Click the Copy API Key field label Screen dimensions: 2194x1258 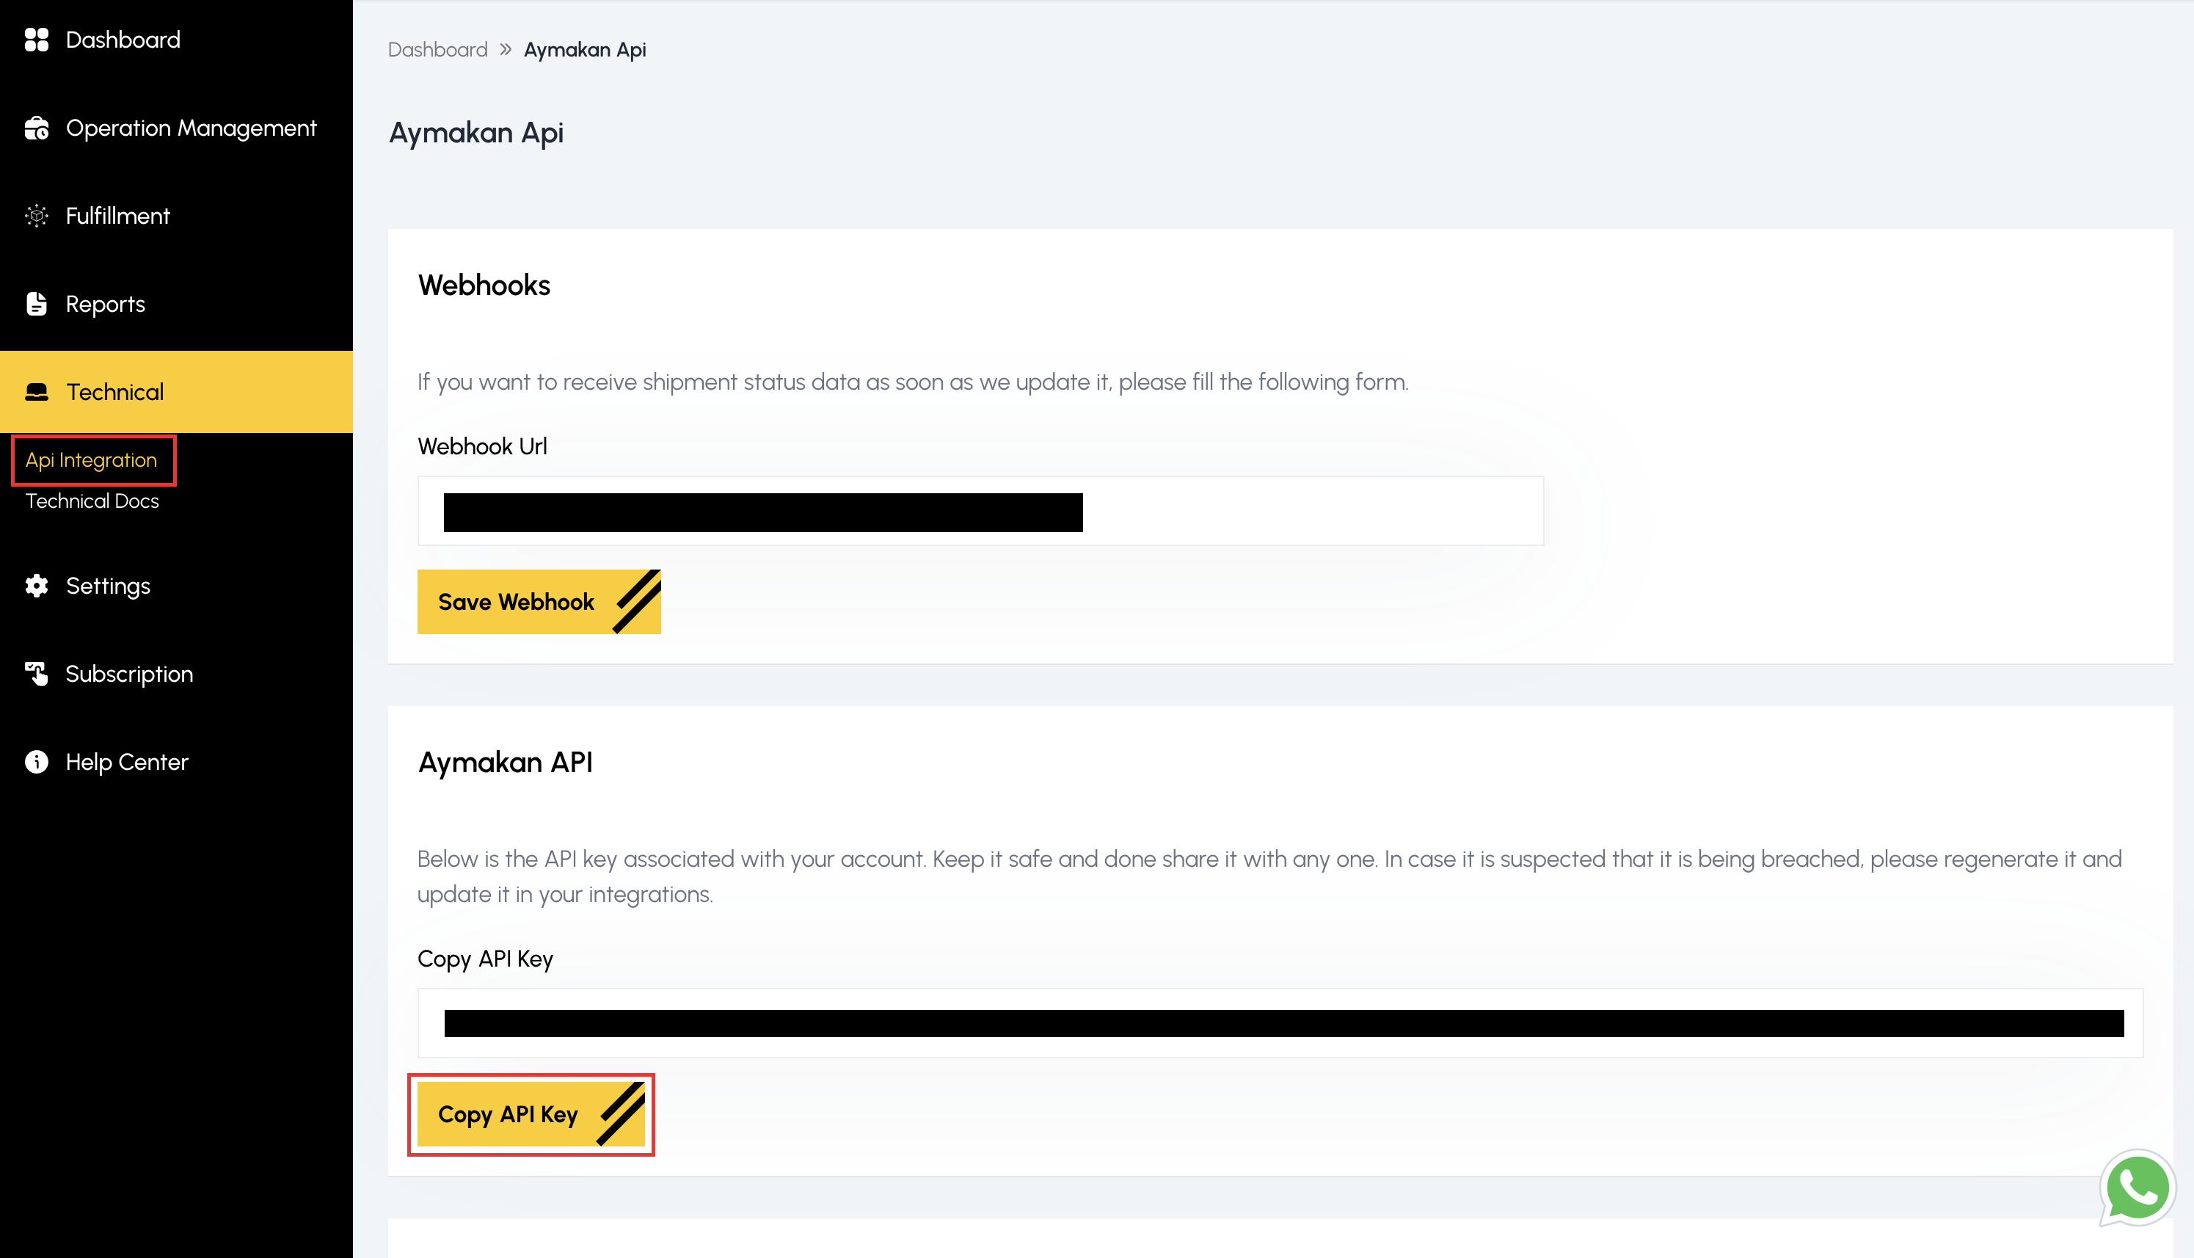tap(486, 959)
